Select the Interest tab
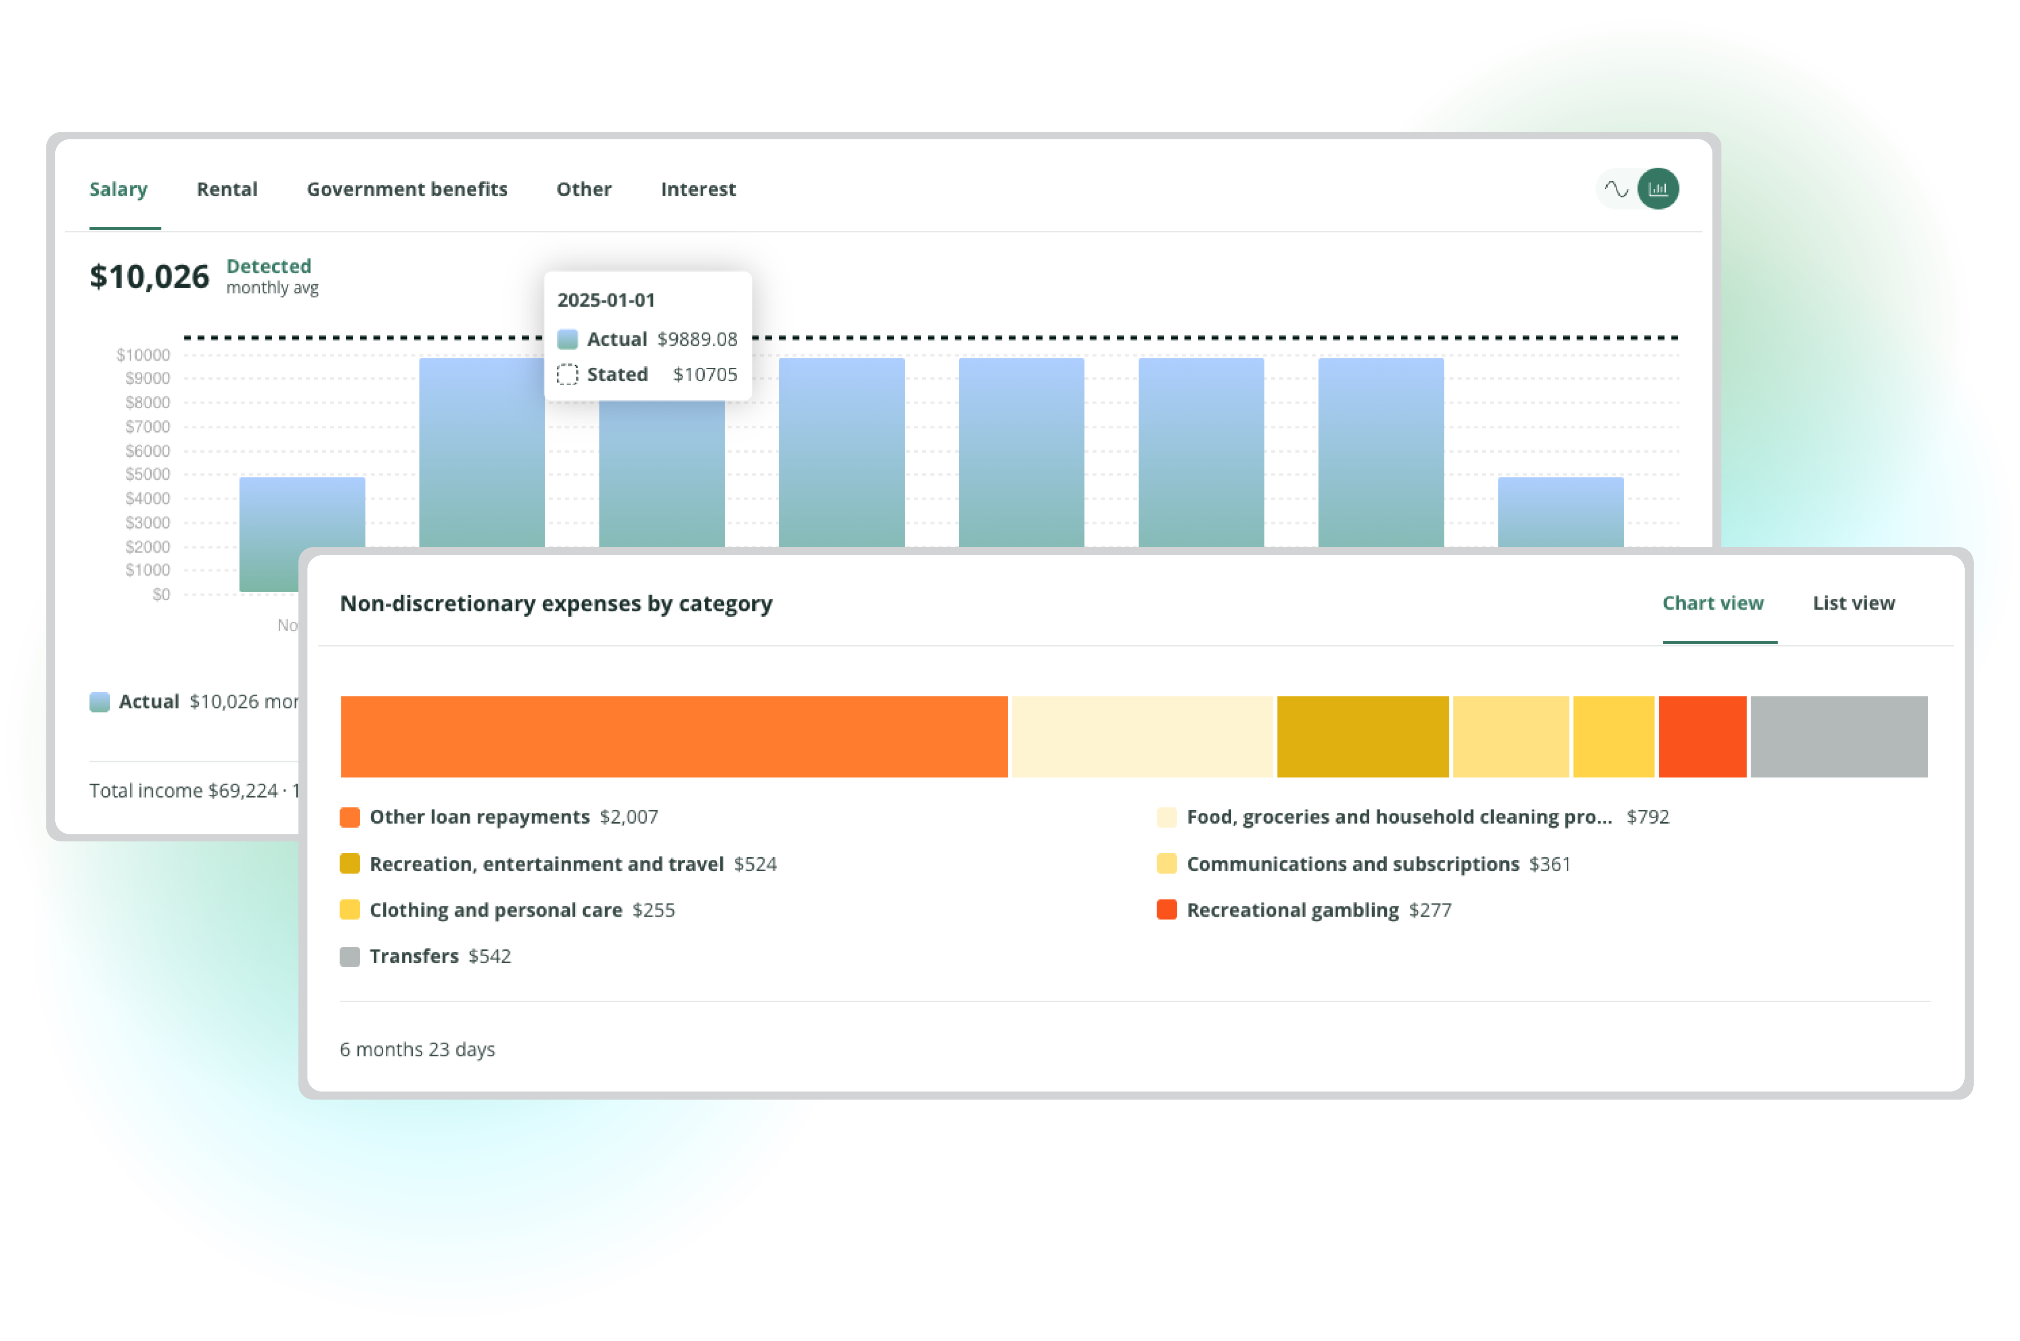Image resolution: width=2020 pixels, height=1341 pixels. [697, 189]
